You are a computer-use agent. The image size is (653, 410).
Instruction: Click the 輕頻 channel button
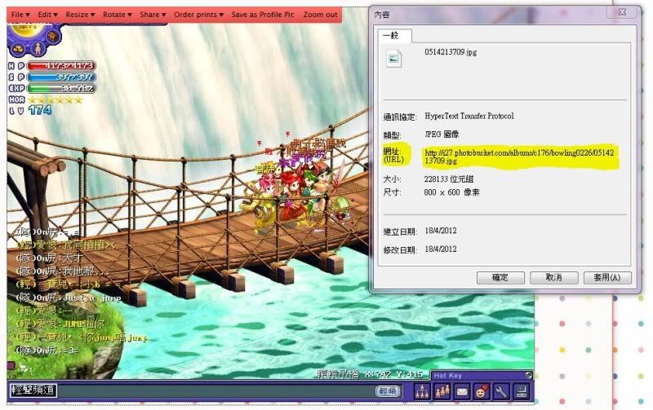tap(388, 391)
